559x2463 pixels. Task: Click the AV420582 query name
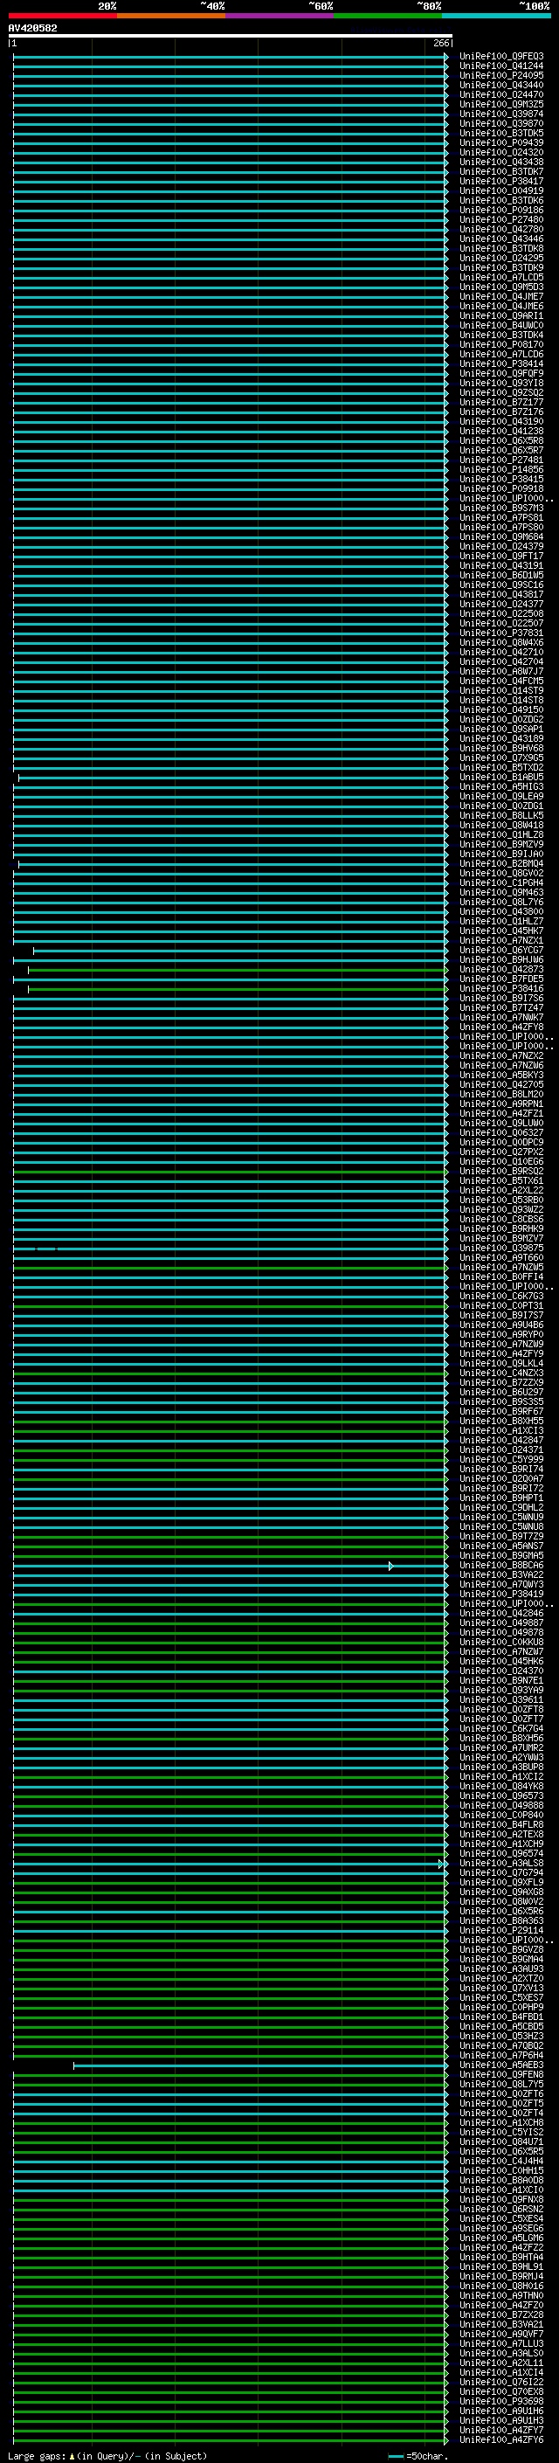(32, 29)
